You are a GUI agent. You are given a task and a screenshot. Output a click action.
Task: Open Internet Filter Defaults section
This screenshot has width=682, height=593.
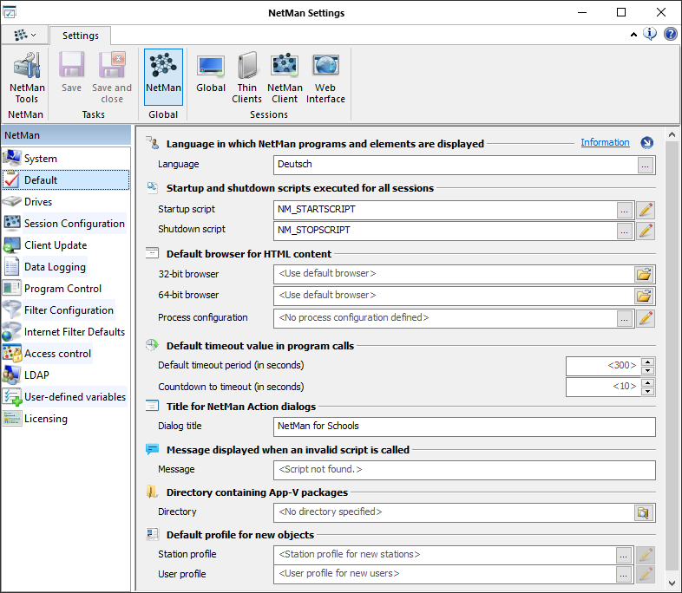[x=74, y=332]
